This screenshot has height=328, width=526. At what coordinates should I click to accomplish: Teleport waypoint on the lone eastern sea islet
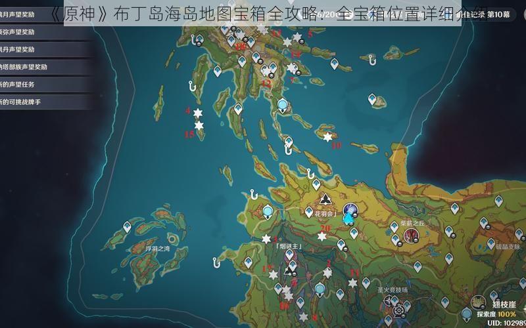point(372,100)
